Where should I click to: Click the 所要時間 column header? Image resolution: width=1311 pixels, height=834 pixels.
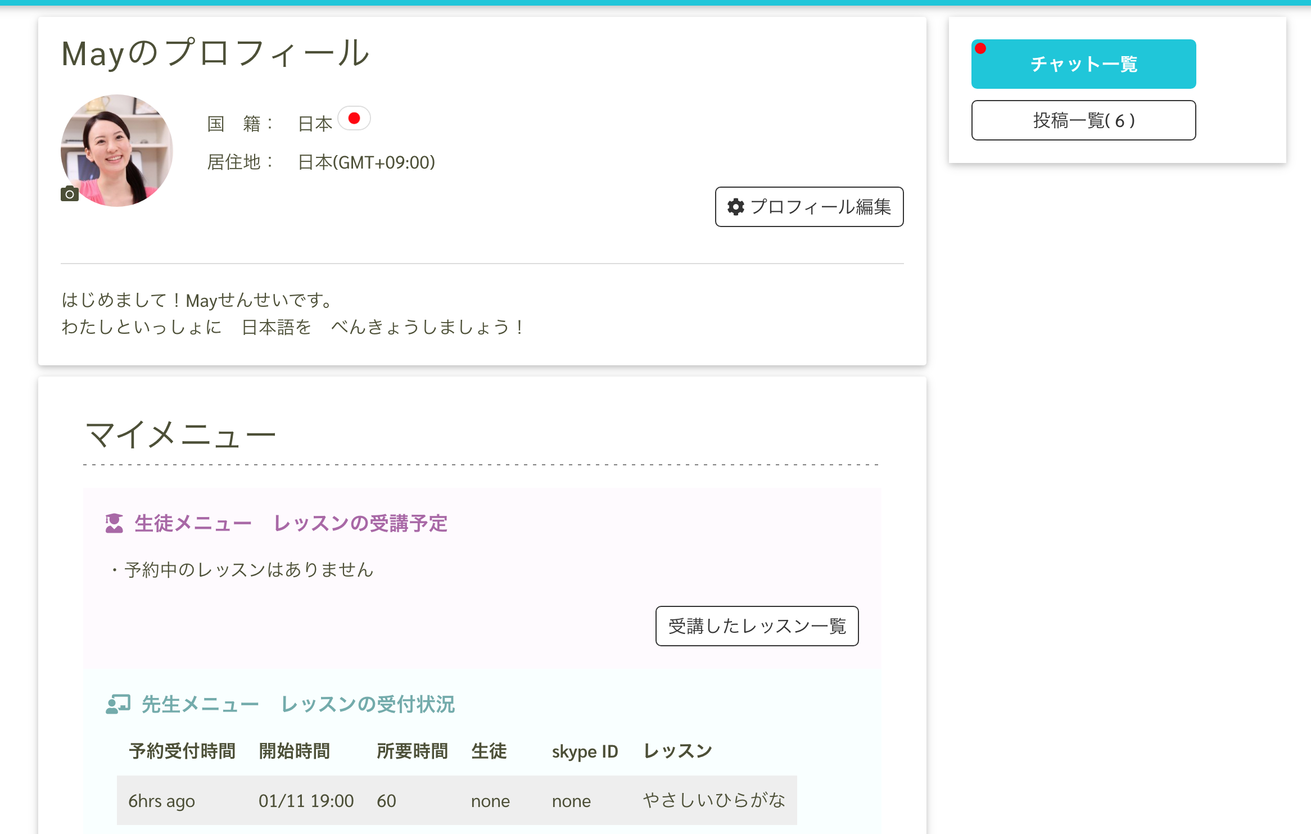tap(412, 751)
